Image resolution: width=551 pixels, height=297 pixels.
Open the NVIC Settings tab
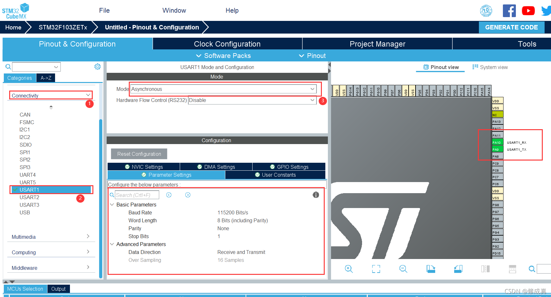point(144,167)
